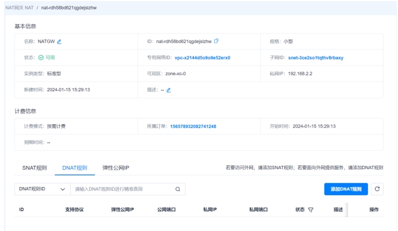Refresh the DNAT rules list
The width and height of the screenshot is (398, 231).
pos(377,189)
